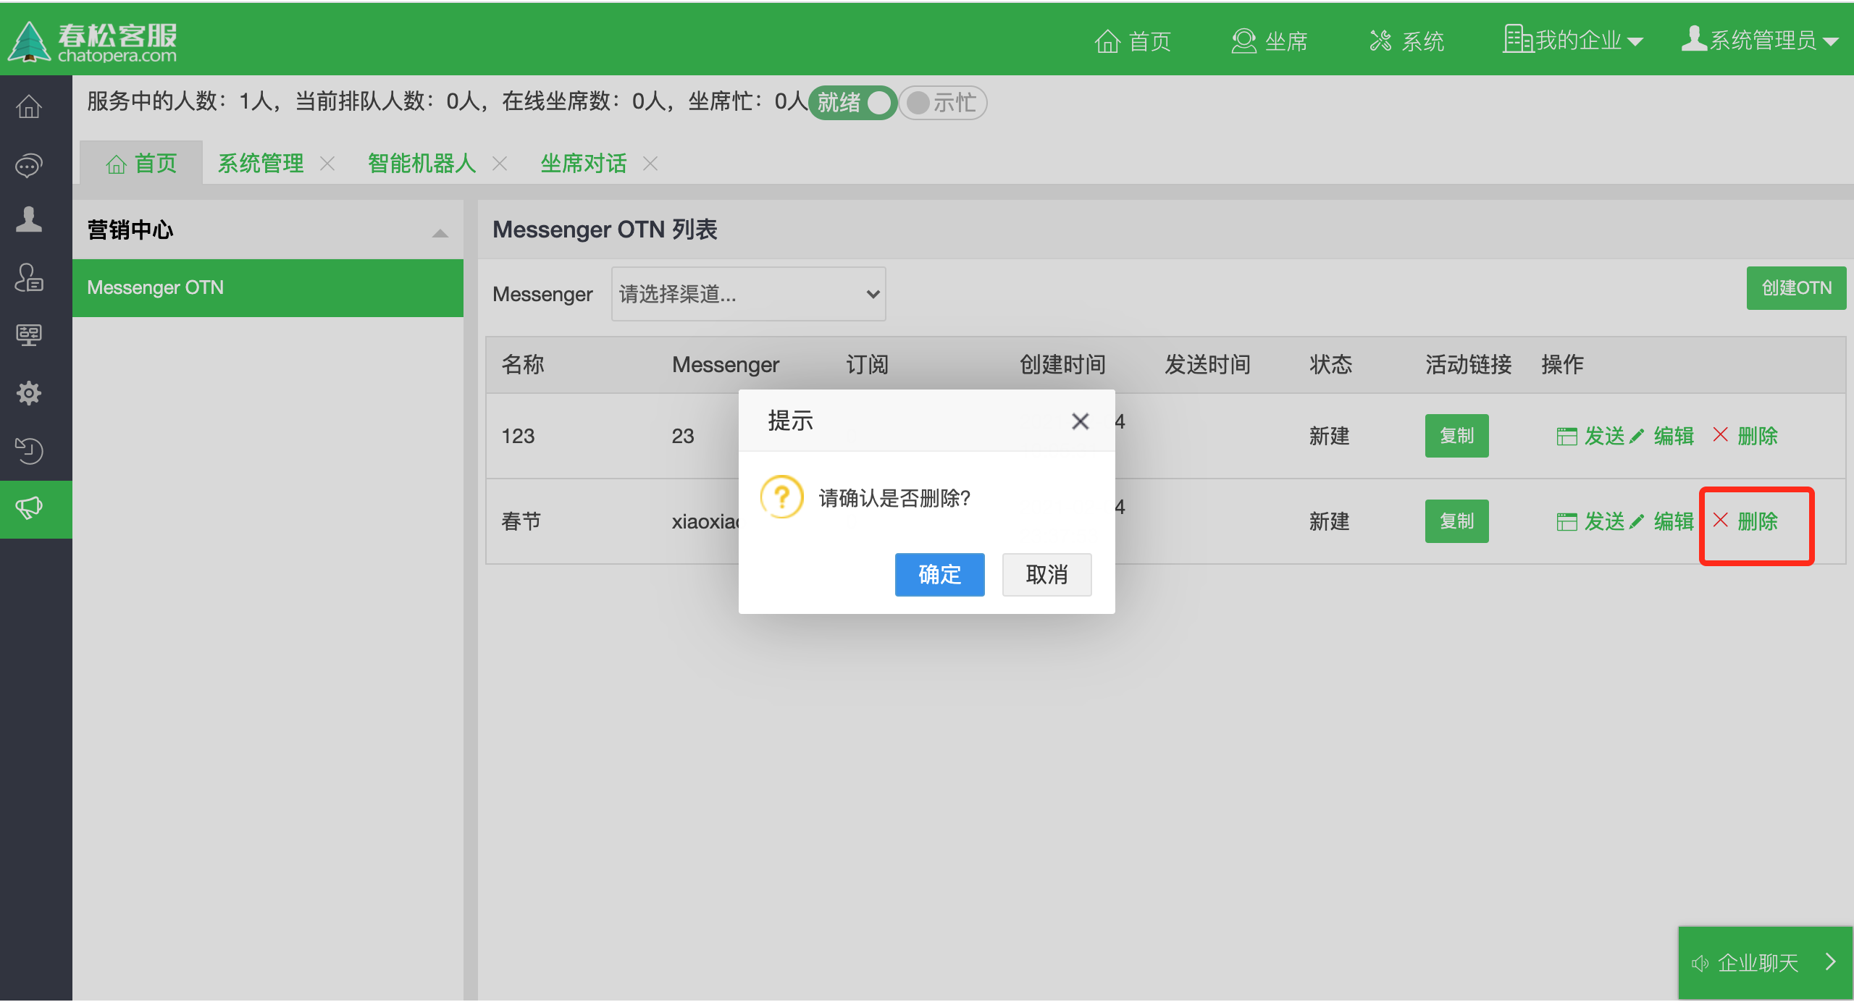
Task: Open 坐席 in the top navigation
Action: pyautogui.click(x=1270, y=41)
